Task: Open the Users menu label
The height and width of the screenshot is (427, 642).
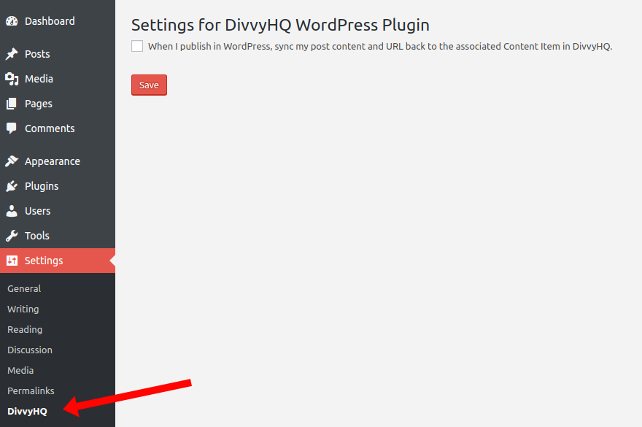Action: click(x=38, y=211)
